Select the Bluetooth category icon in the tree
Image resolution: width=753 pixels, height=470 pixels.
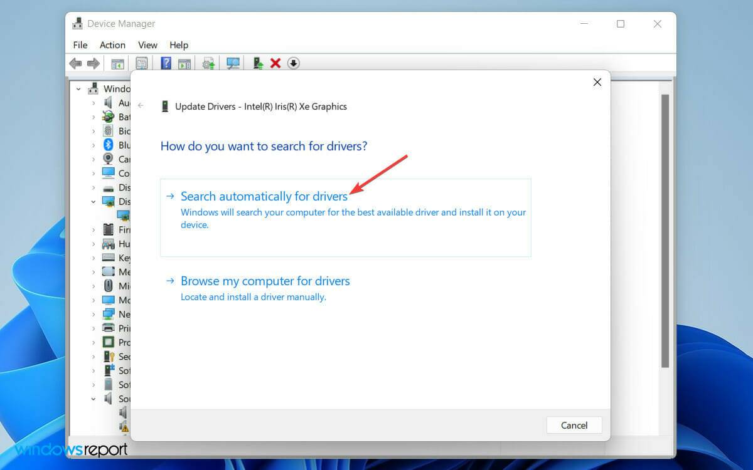point(107,145)
